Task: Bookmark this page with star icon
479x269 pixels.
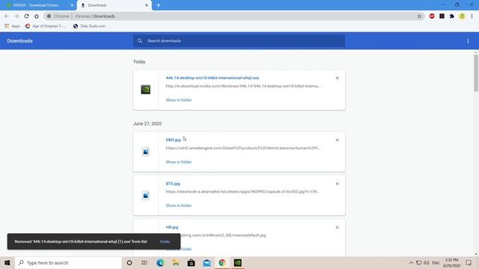Action: point(419,16)
